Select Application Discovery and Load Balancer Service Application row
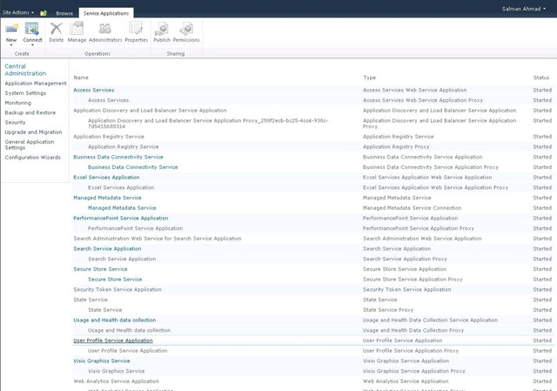This screenshot has width=557, height=391. [x=313, y=111]
